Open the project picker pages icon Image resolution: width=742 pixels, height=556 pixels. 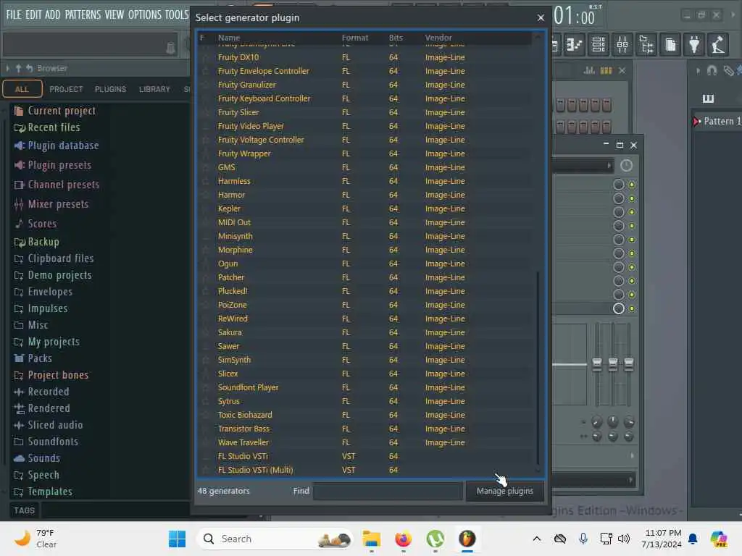670,45
